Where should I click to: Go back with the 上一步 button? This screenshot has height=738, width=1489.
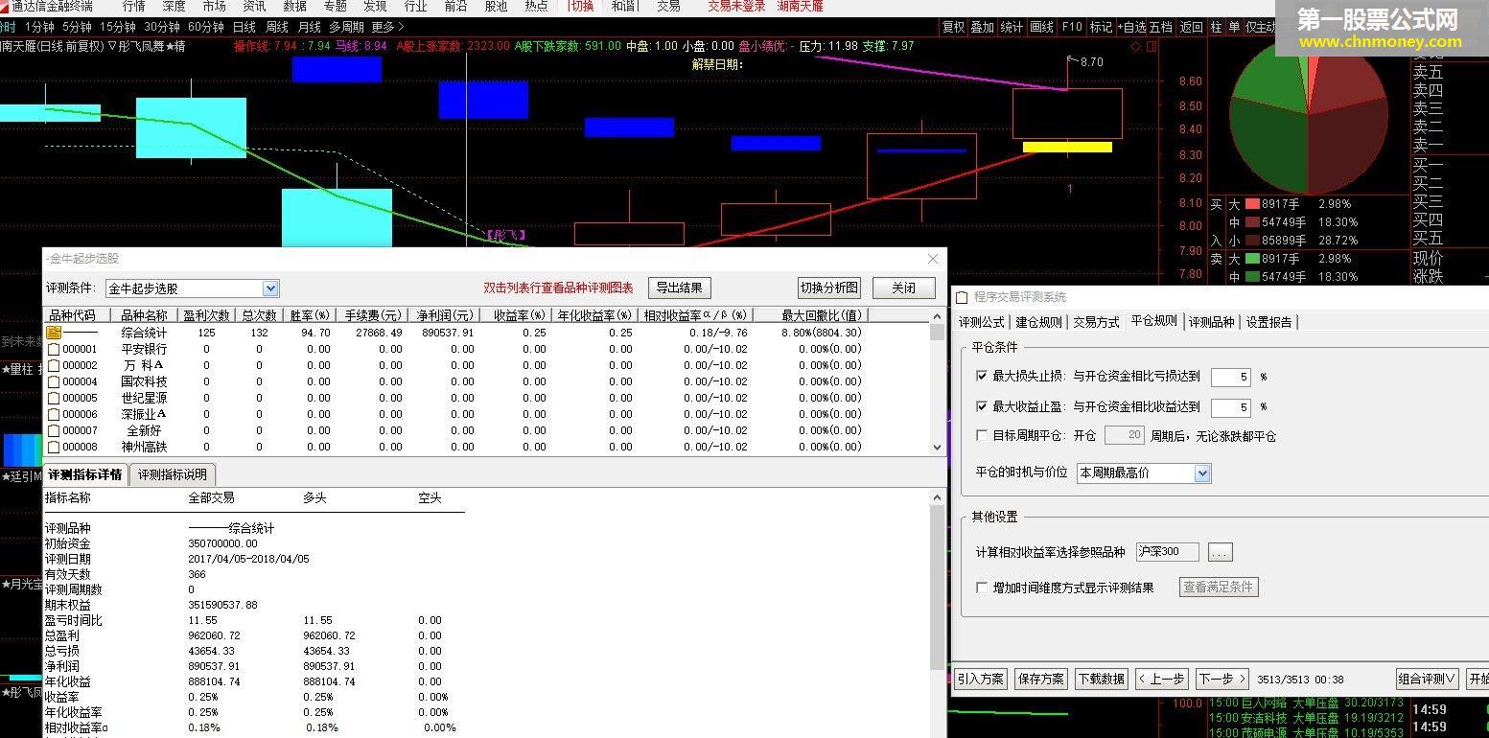click(1161, 679)
